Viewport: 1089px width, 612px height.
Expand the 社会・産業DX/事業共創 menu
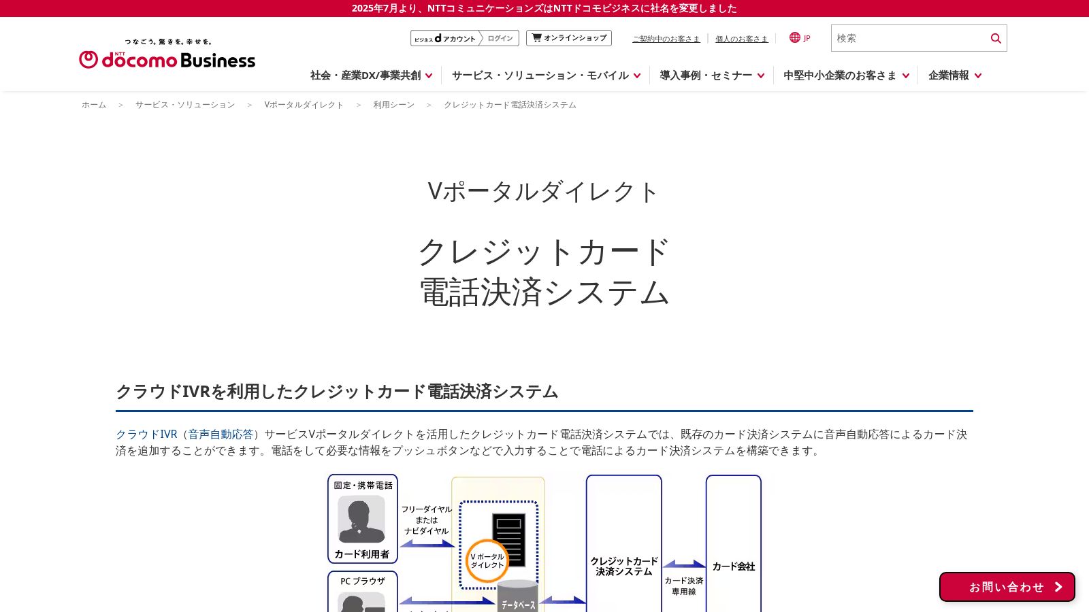pyautogui.click(x=371, y=75)
